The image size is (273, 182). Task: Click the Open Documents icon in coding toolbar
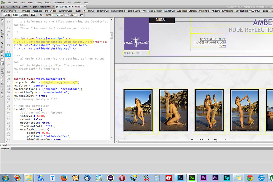pyautogui.click(x=2, y=20)
